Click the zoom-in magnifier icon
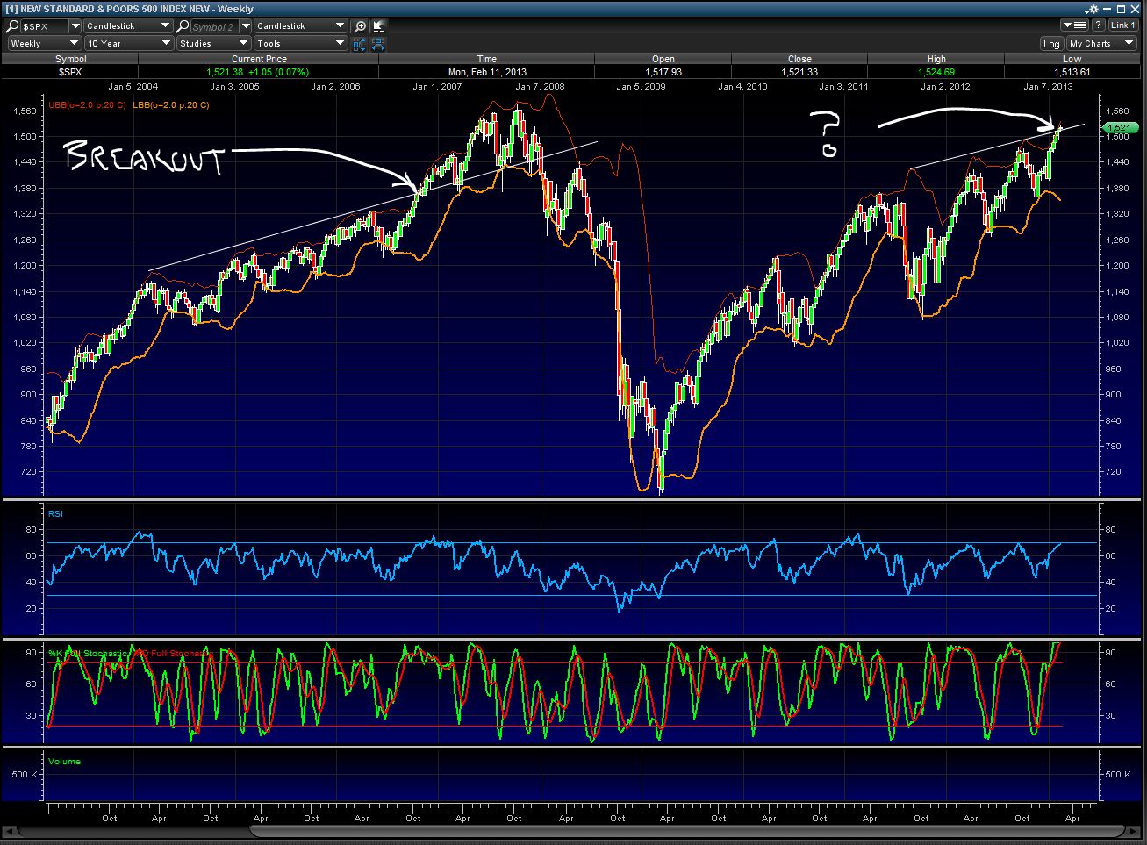This screenshot has width=1147, height=845. pos(360,26)
